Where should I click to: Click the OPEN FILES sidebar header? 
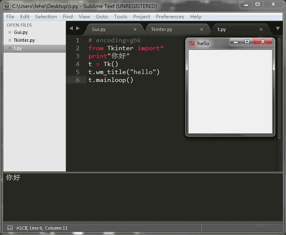[19, 25]
